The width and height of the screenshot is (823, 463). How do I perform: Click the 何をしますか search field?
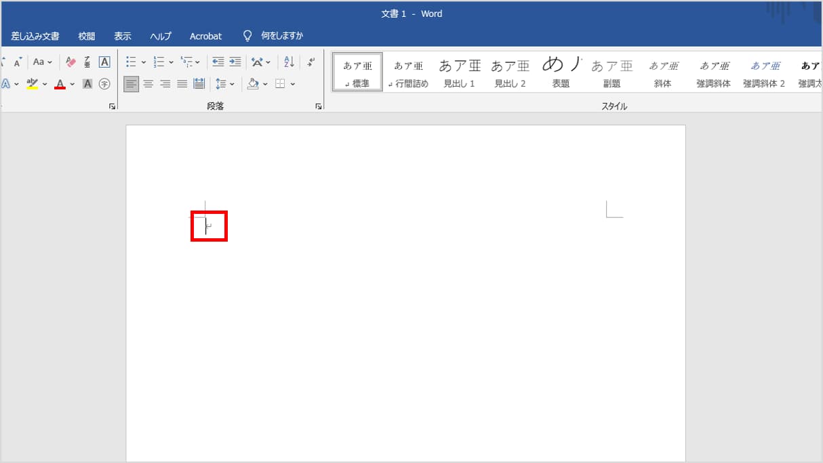282,36
